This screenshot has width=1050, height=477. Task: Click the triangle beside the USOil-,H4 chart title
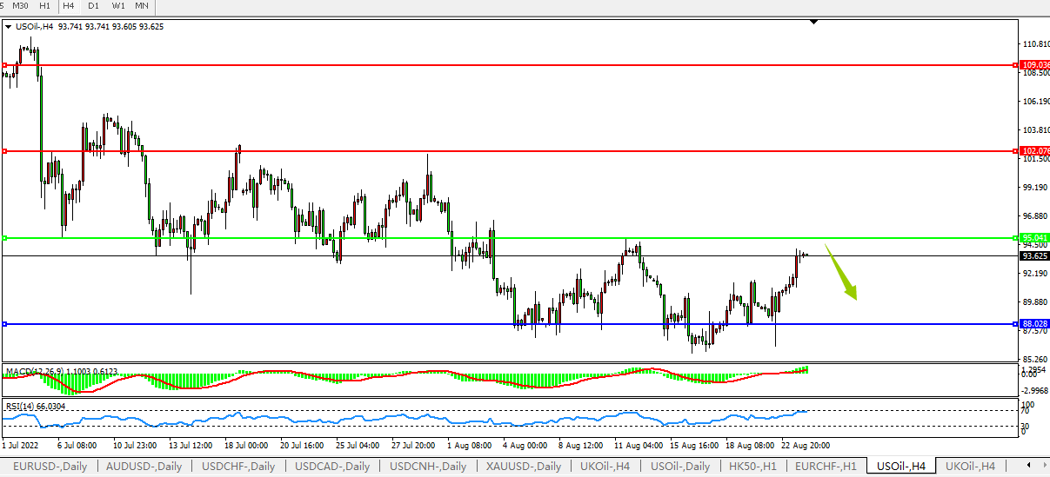point(9,27)
